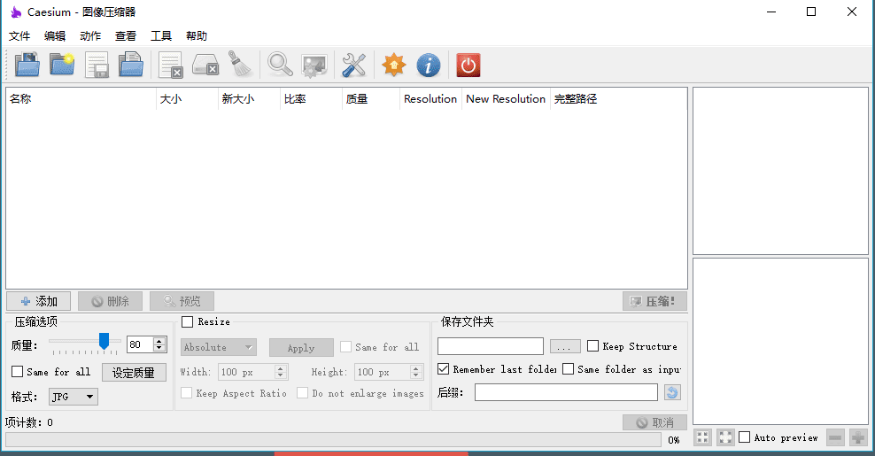Click the 预览 button

click(182, 301)
